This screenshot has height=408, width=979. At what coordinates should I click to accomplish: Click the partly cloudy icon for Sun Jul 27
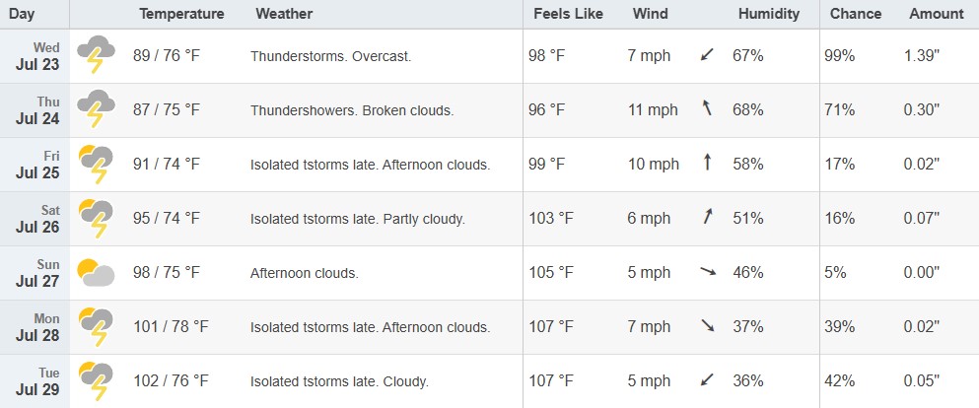[97, 273]
